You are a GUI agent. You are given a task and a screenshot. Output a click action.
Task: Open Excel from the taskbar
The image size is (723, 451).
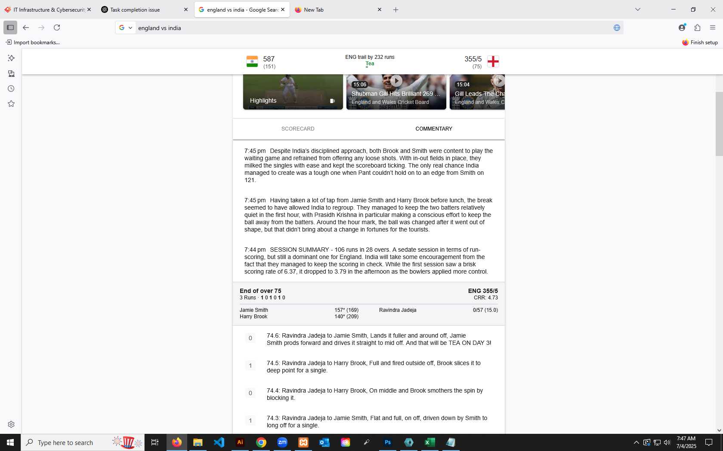(x=430, y=442)
